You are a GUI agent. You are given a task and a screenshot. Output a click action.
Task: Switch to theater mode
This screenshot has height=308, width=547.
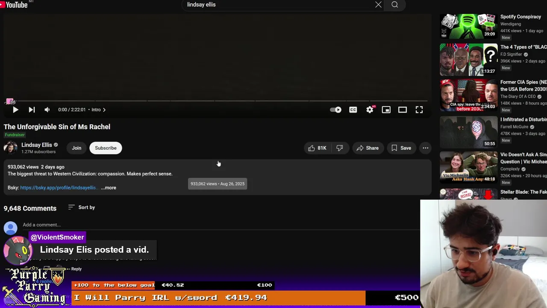(x=403, y=110)
